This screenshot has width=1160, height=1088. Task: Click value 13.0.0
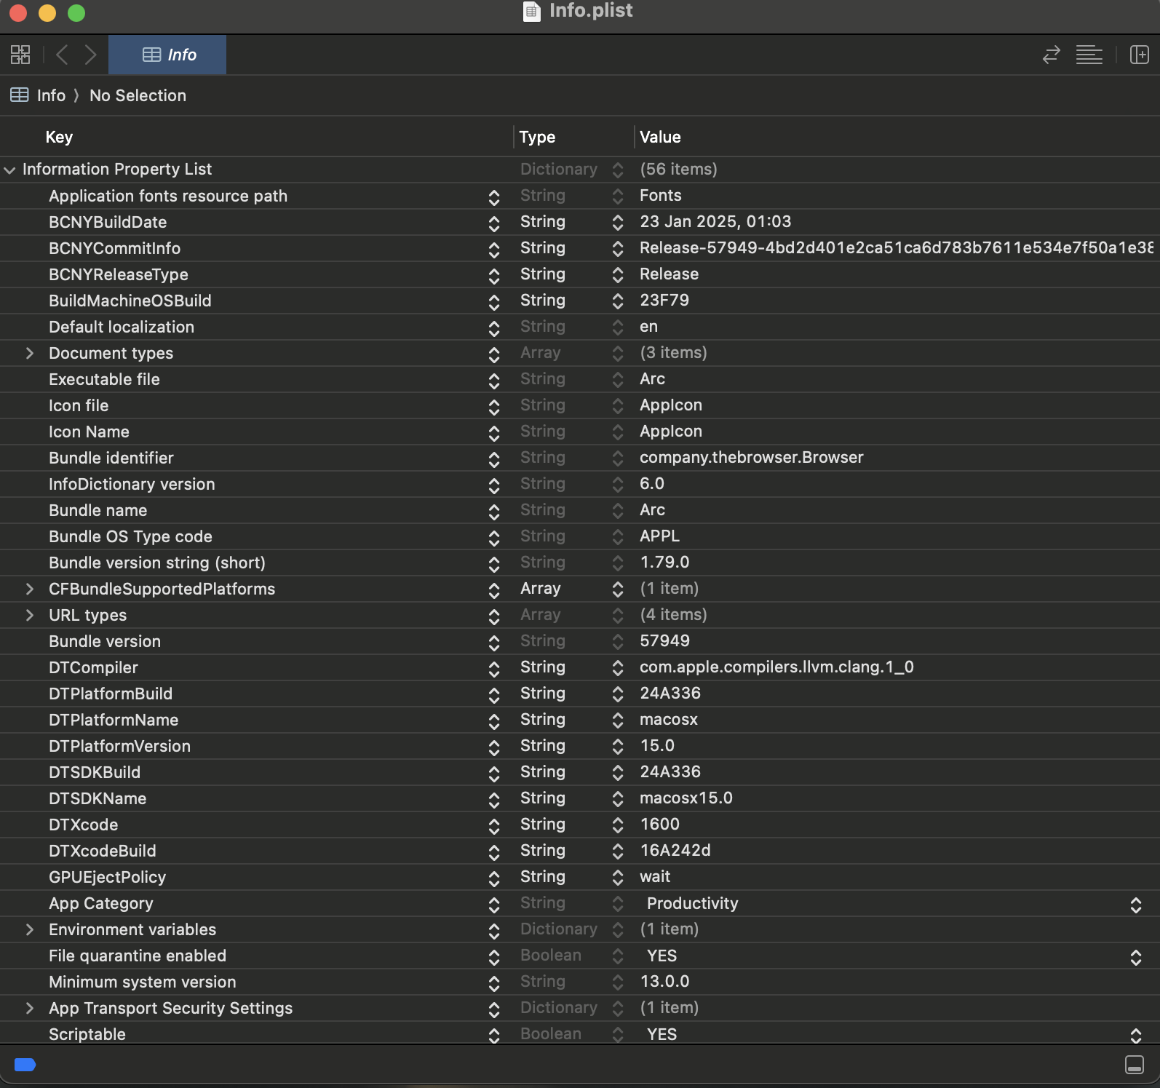pos(664,981)
